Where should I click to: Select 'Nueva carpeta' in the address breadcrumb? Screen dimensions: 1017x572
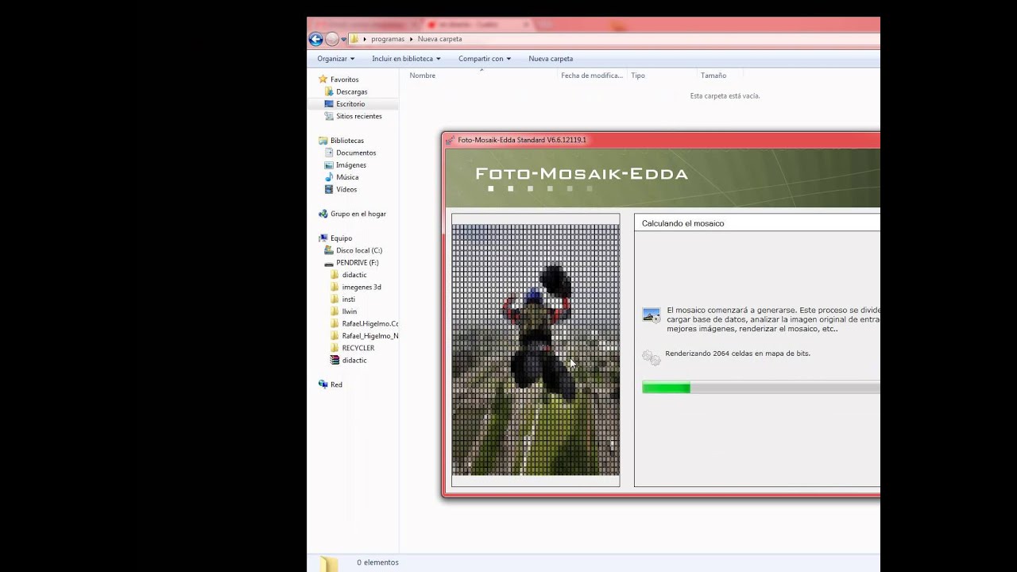click(439, 39)
